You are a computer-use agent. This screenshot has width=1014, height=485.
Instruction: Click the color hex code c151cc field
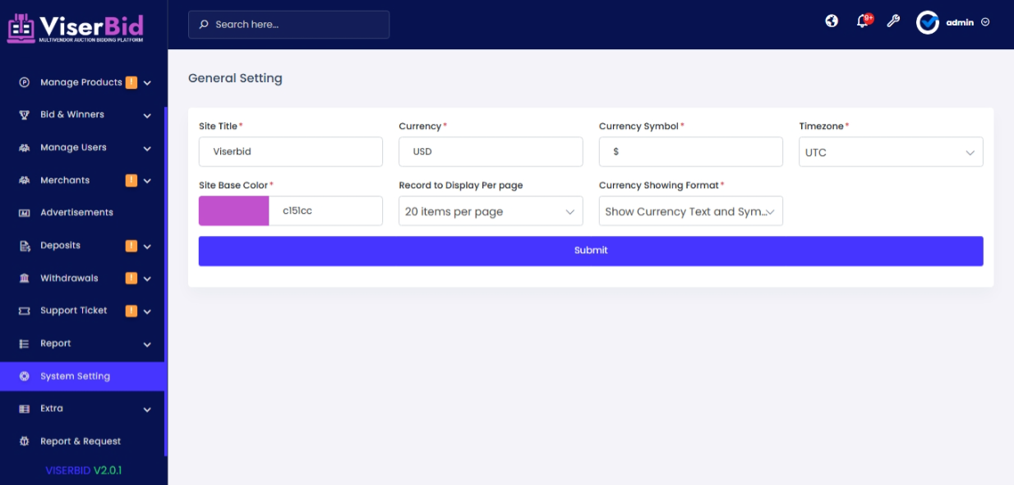click(x=326, y=211)
